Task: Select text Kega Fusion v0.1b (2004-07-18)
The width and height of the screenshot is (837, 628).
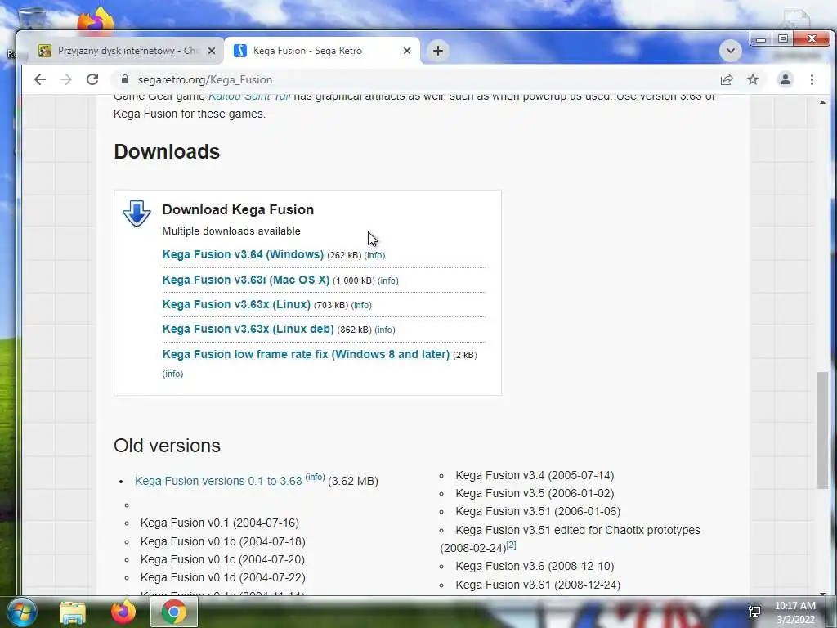Action: pyautogui.click(x=222, y=541)
